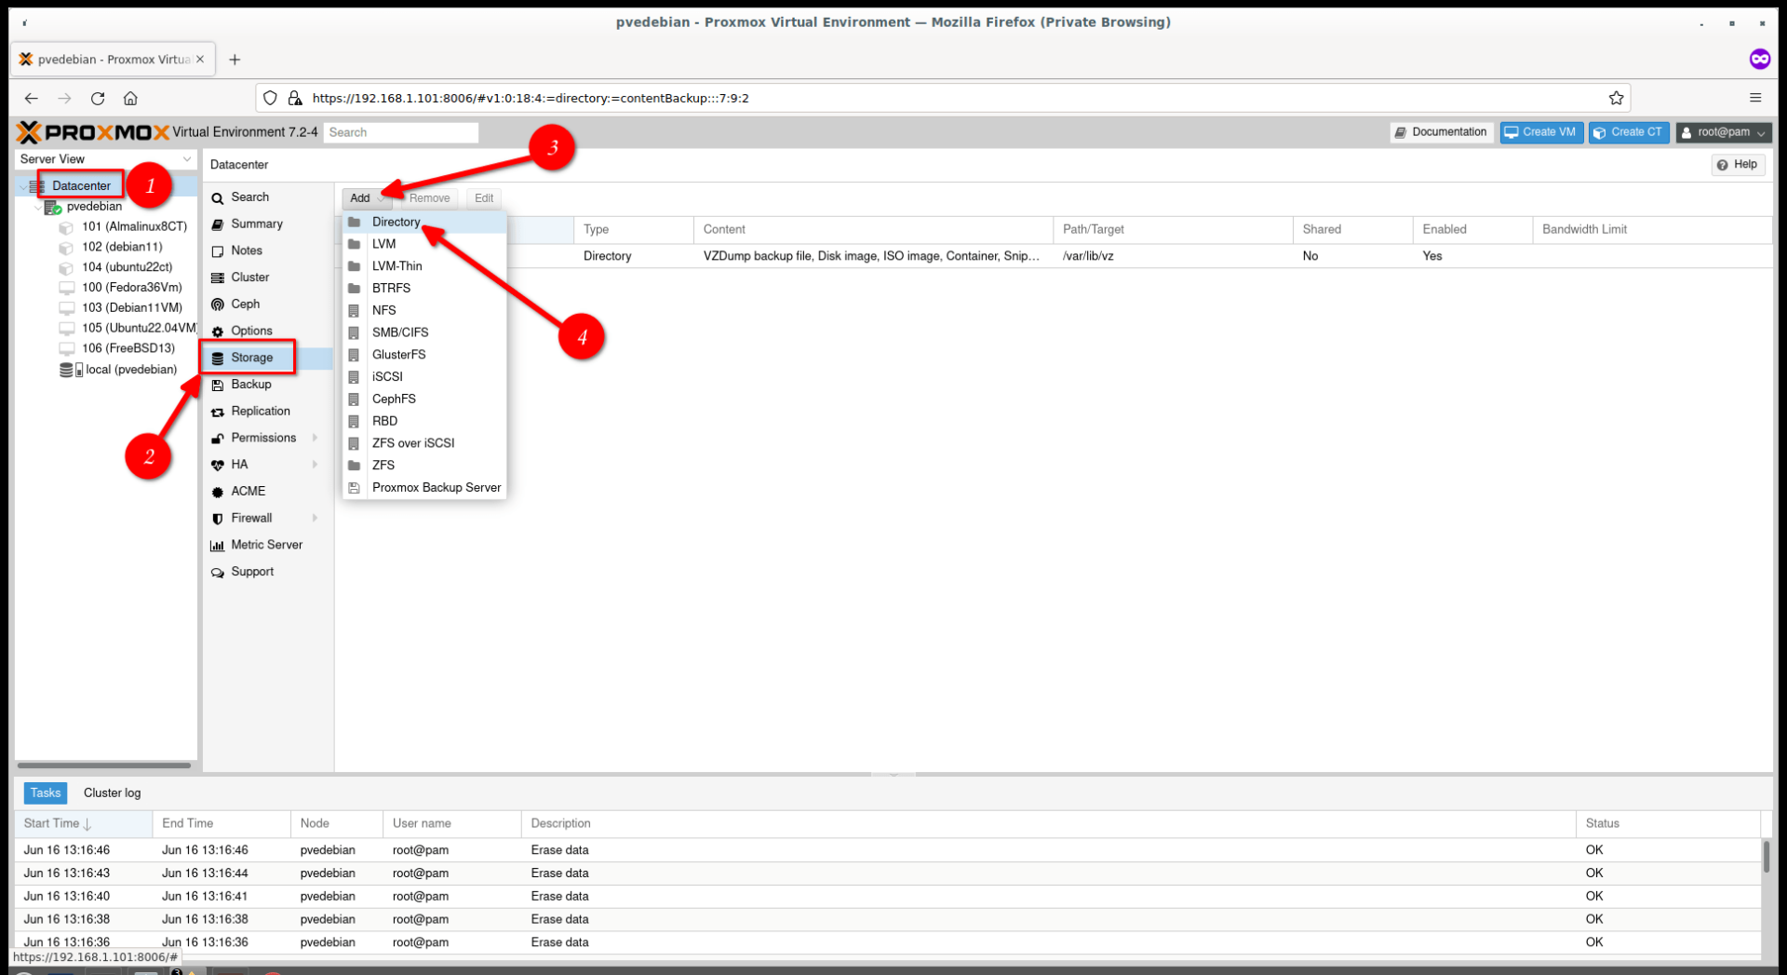Click the HA heartbeat icon
The image size is (1787, 975).
point(218,465)
